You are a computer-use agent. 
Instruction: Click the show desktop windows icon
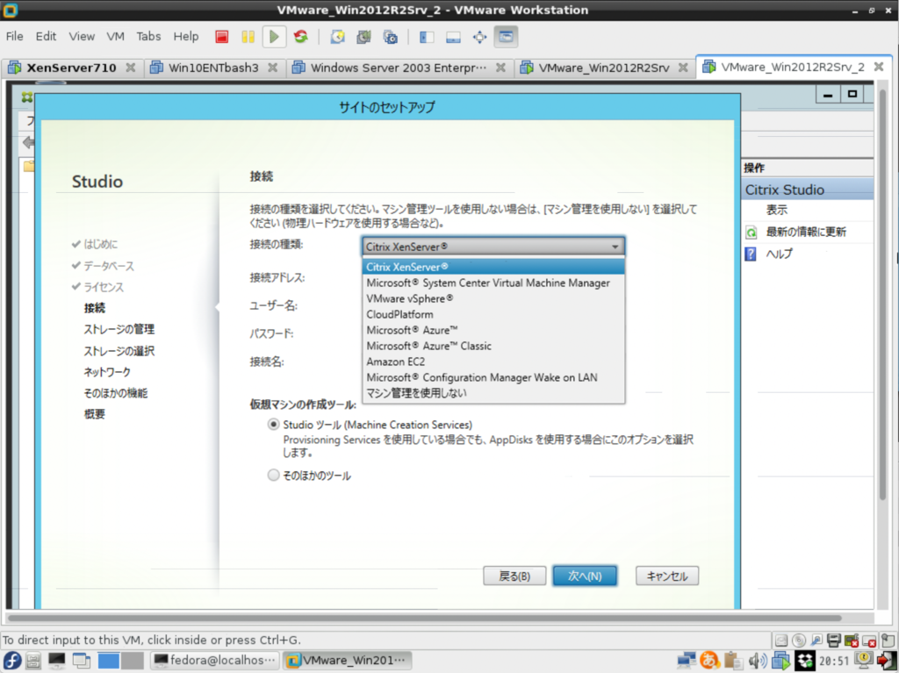click(82, 661)
